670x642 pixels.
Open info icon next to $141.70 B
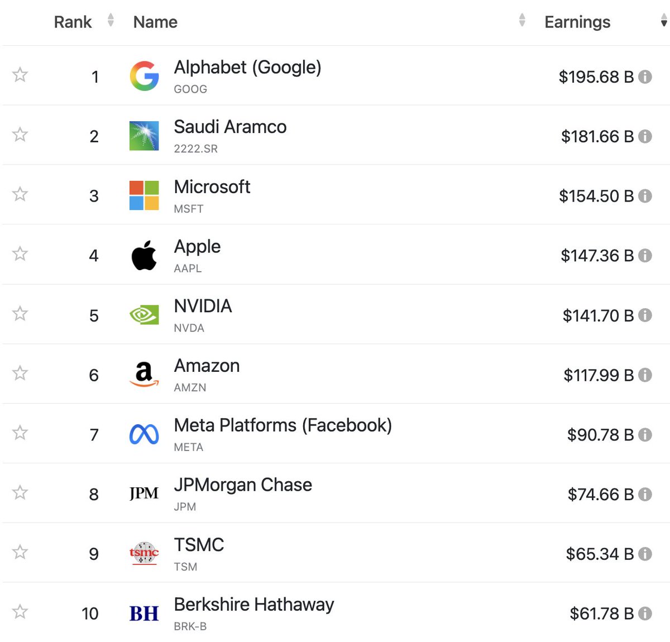(x=645, y=315)
